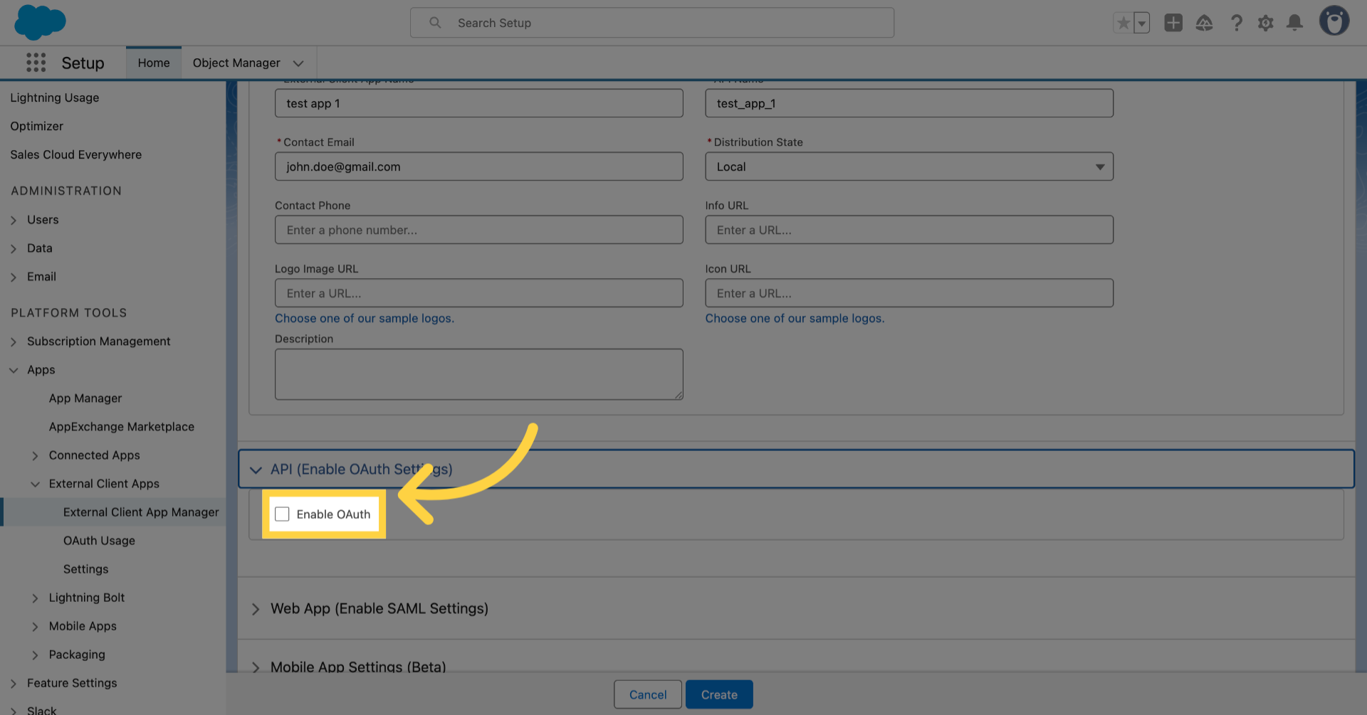Open the sample logos link under Logo Image URL

[365, 318]
